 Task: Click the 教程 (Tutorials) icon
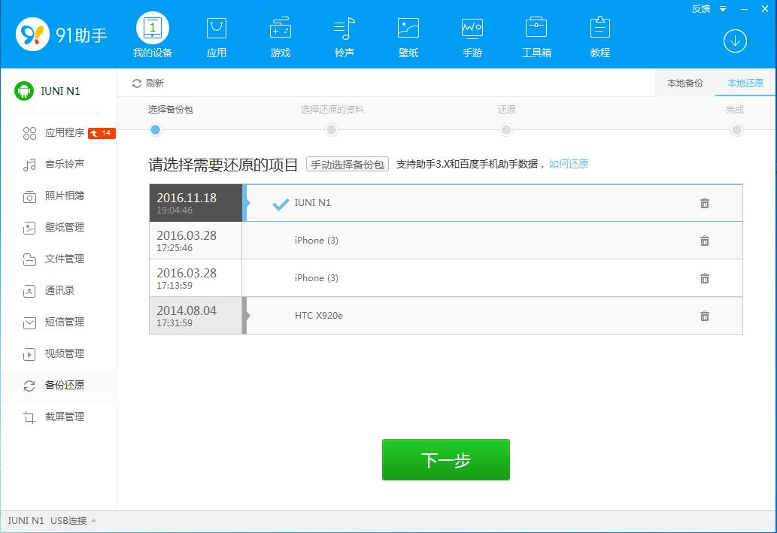pyautogui.click(x=599, y=29)
